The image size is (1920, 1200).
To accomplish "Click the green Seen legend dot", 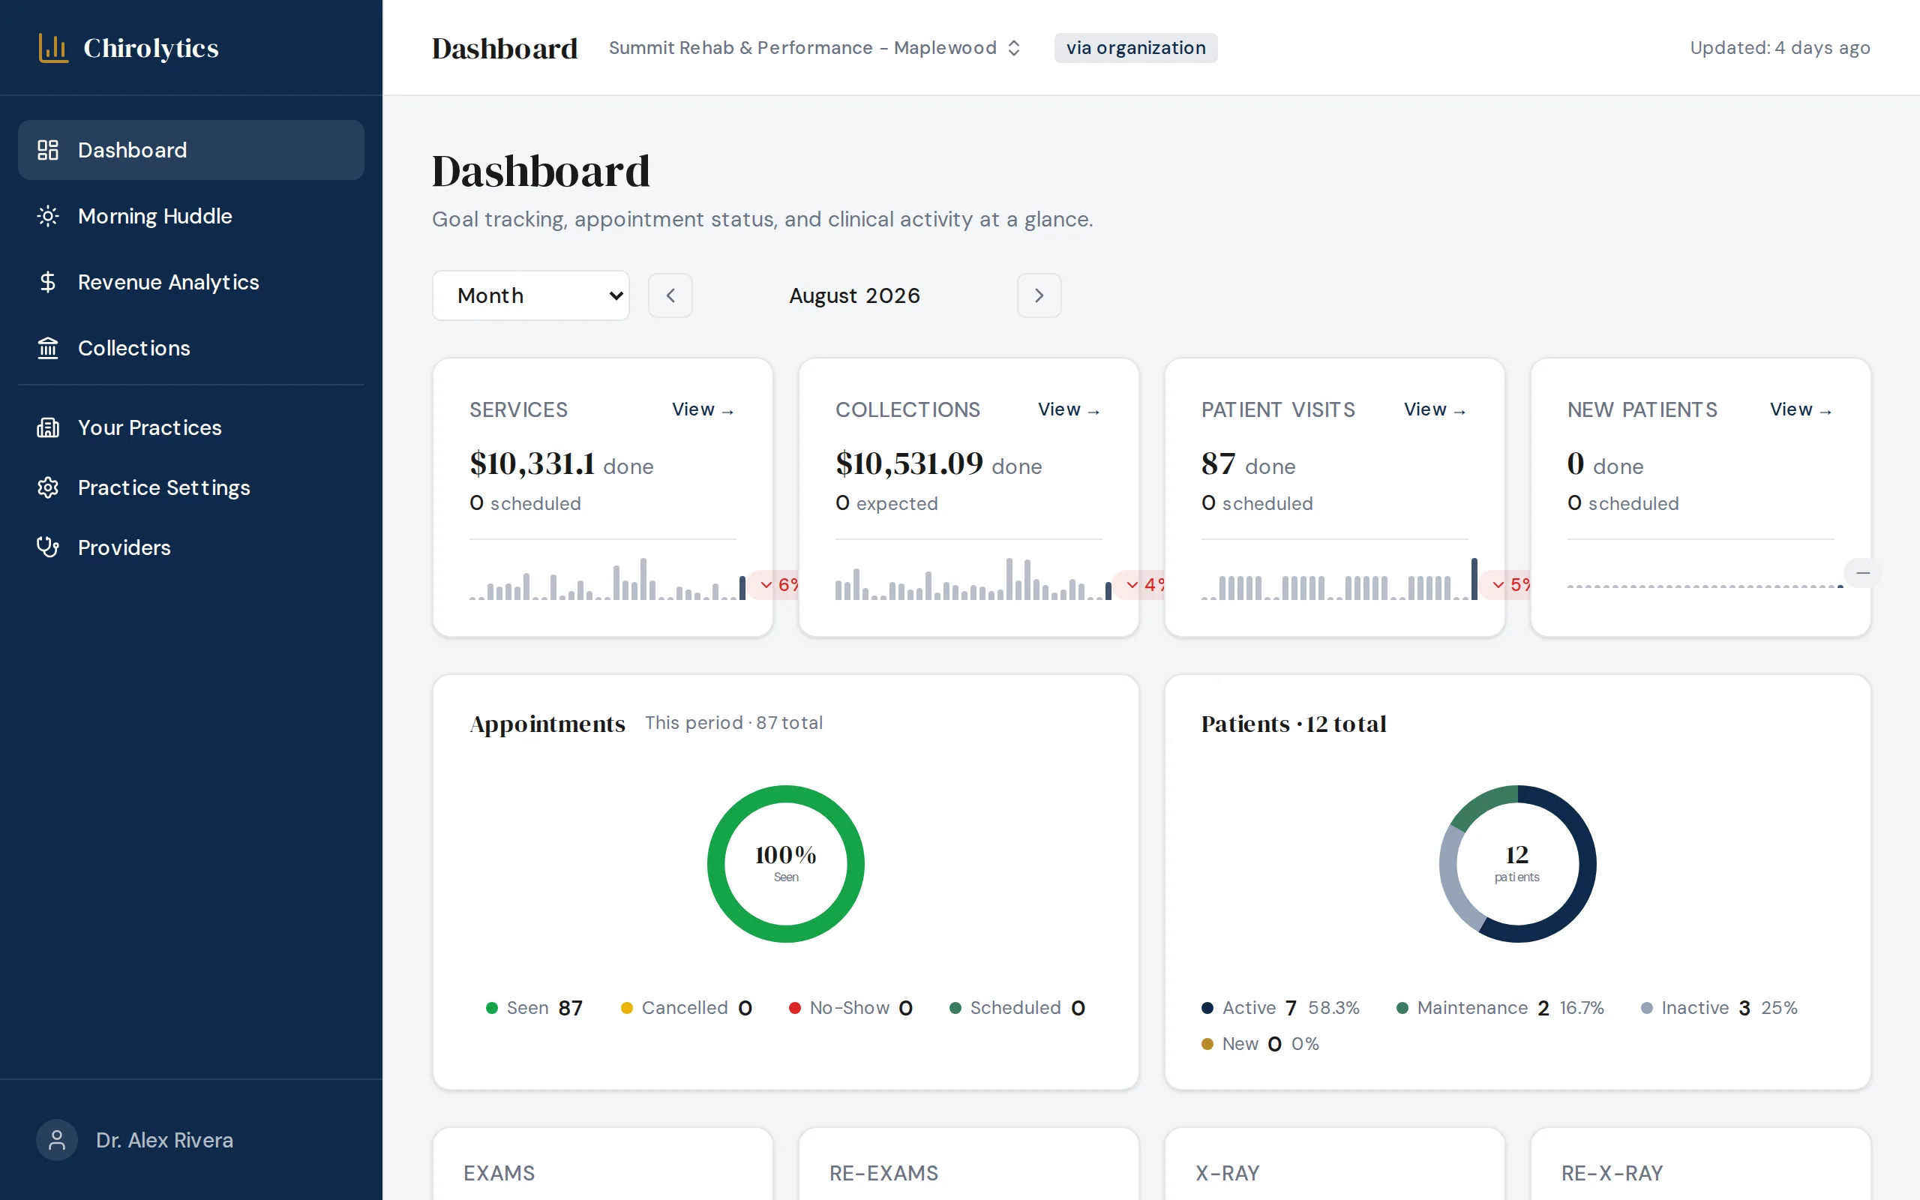I will point(492,1008).
